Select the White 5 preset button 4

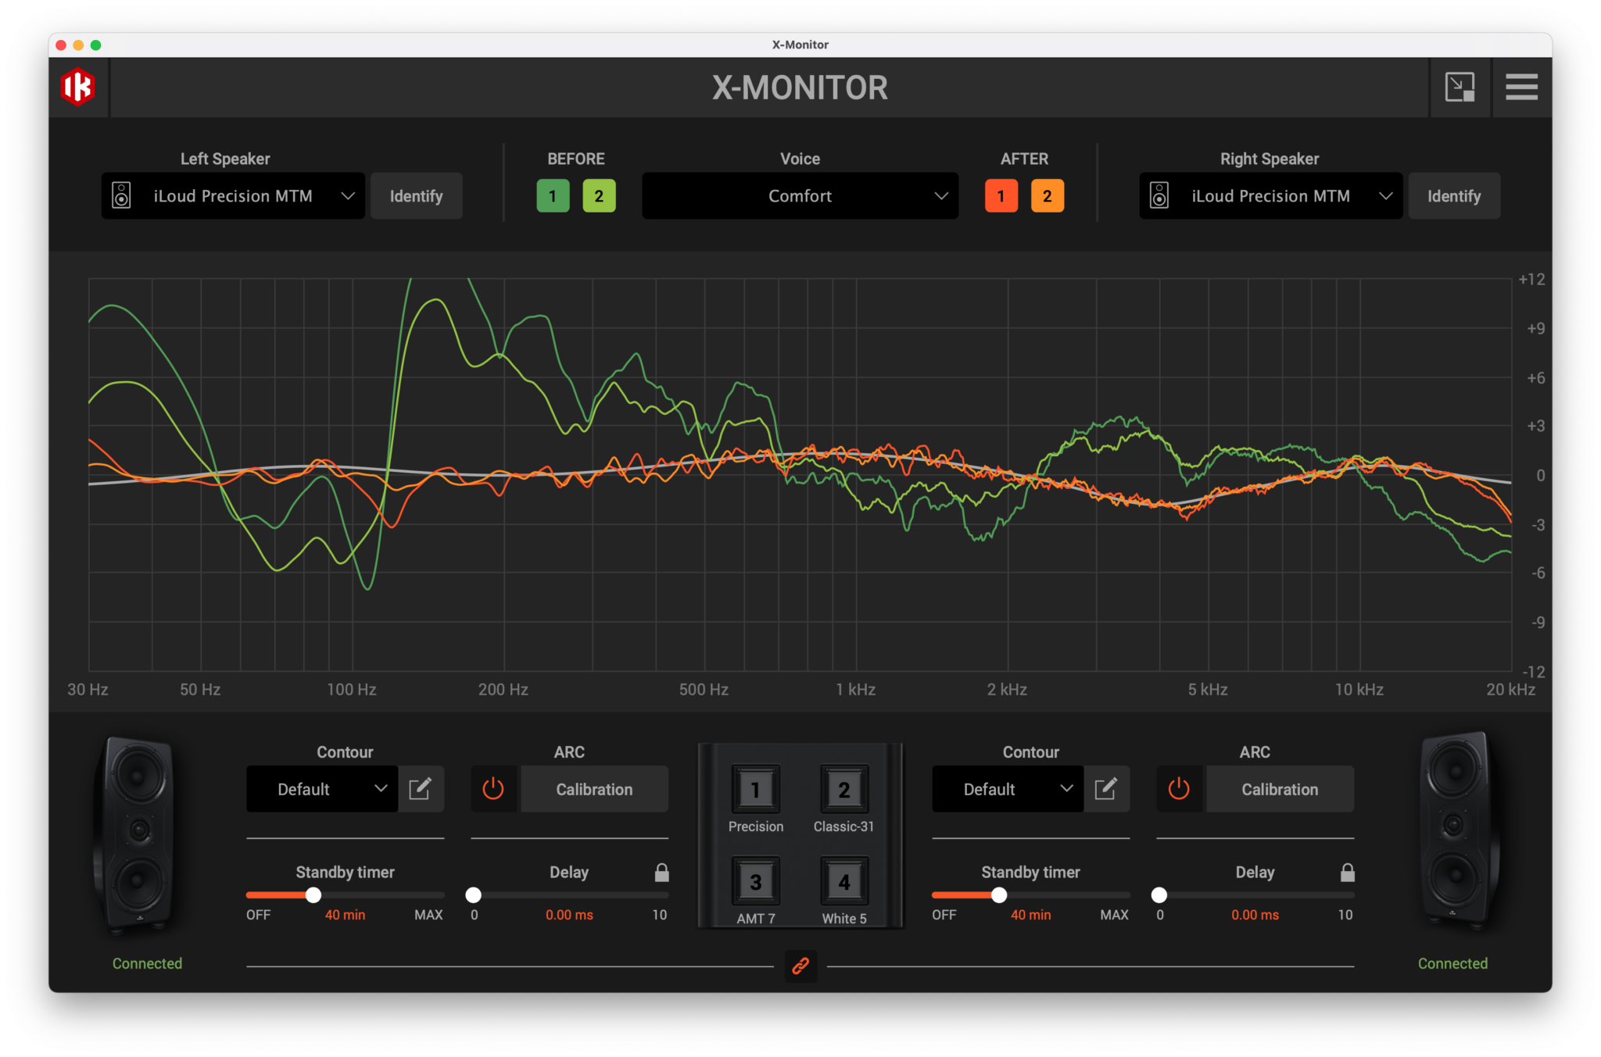coord(843,882)
